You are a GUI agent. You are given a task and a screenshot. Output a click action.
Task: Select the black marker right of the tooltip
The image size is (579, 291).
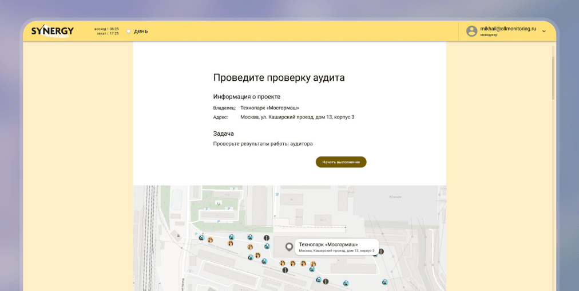pos(381,251)
